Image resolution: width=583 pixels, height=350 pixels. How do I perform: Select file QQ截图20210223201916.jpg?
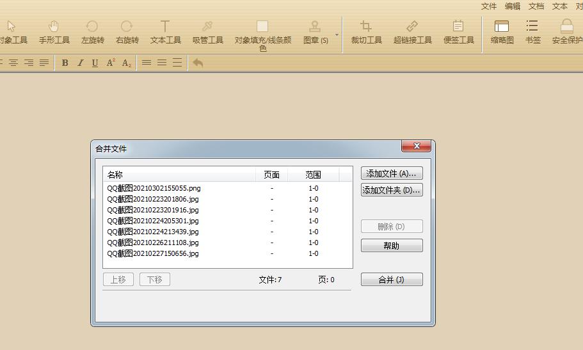coord(153,210)
